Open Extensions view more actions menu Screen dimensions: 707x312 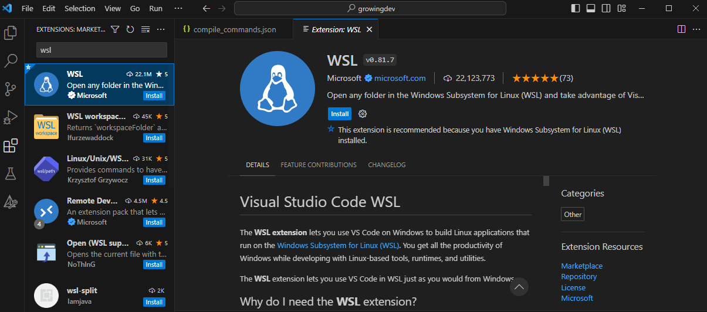[161, 29]
